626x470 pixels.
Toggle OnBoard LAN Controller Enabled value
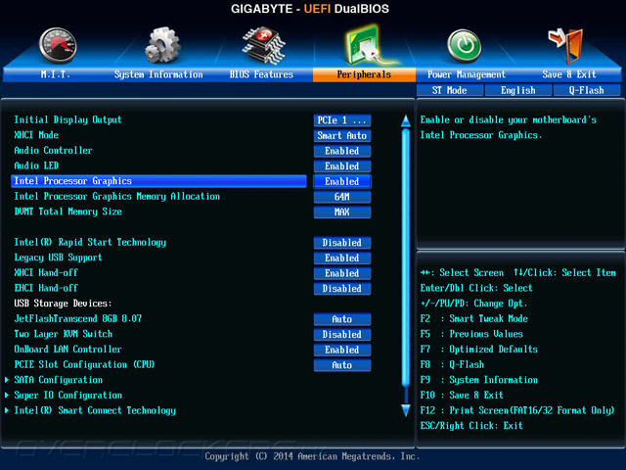click(x=342, y=350)
